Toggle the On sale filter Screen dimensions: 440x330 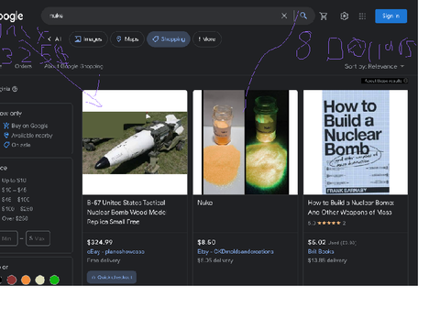[16, 145]
